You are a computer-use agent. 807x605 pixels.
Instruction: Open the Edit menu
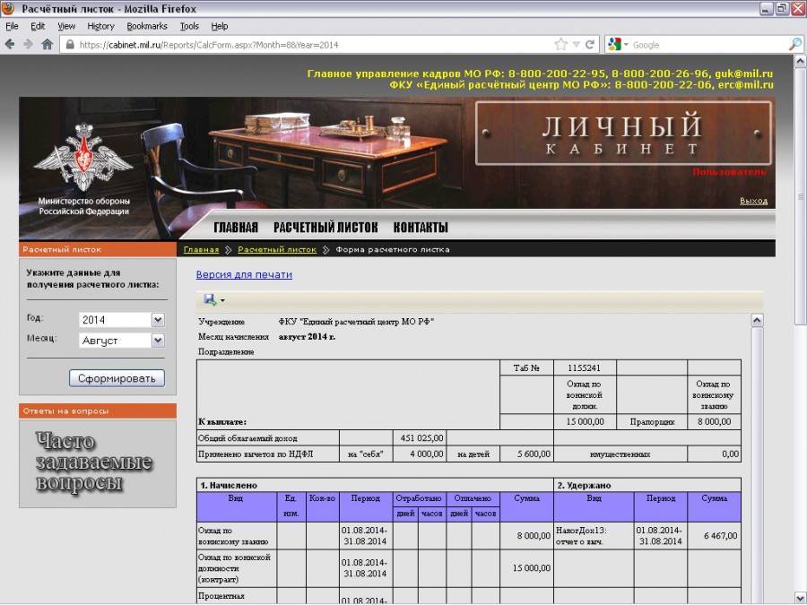pos(38,26)
